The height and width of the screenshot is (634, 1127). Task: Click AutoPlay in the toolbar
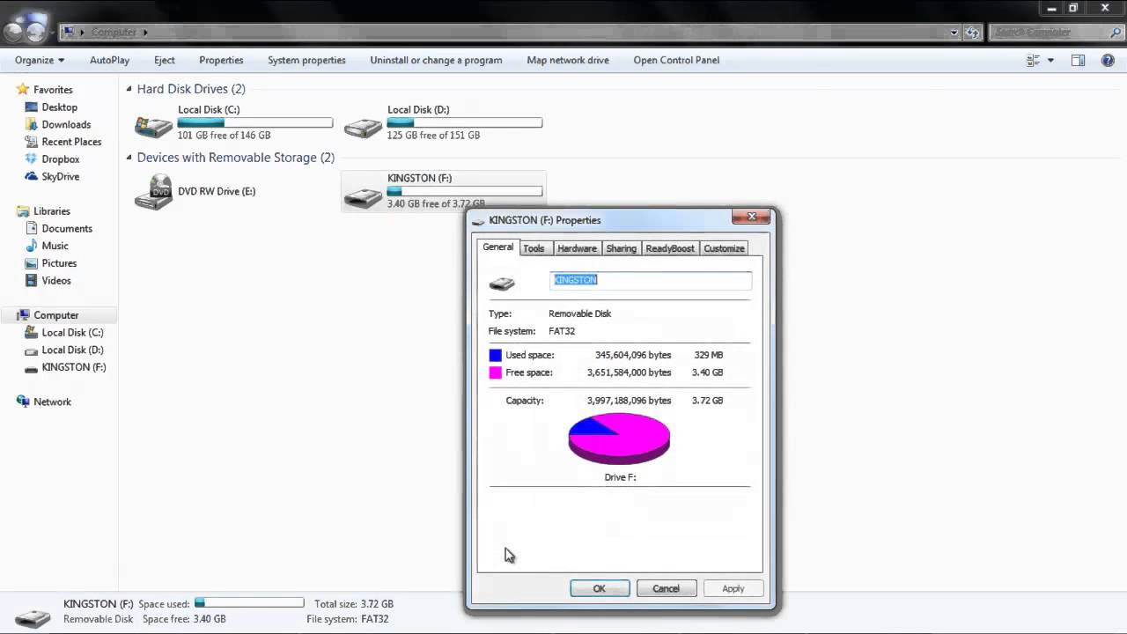point(109,60)
